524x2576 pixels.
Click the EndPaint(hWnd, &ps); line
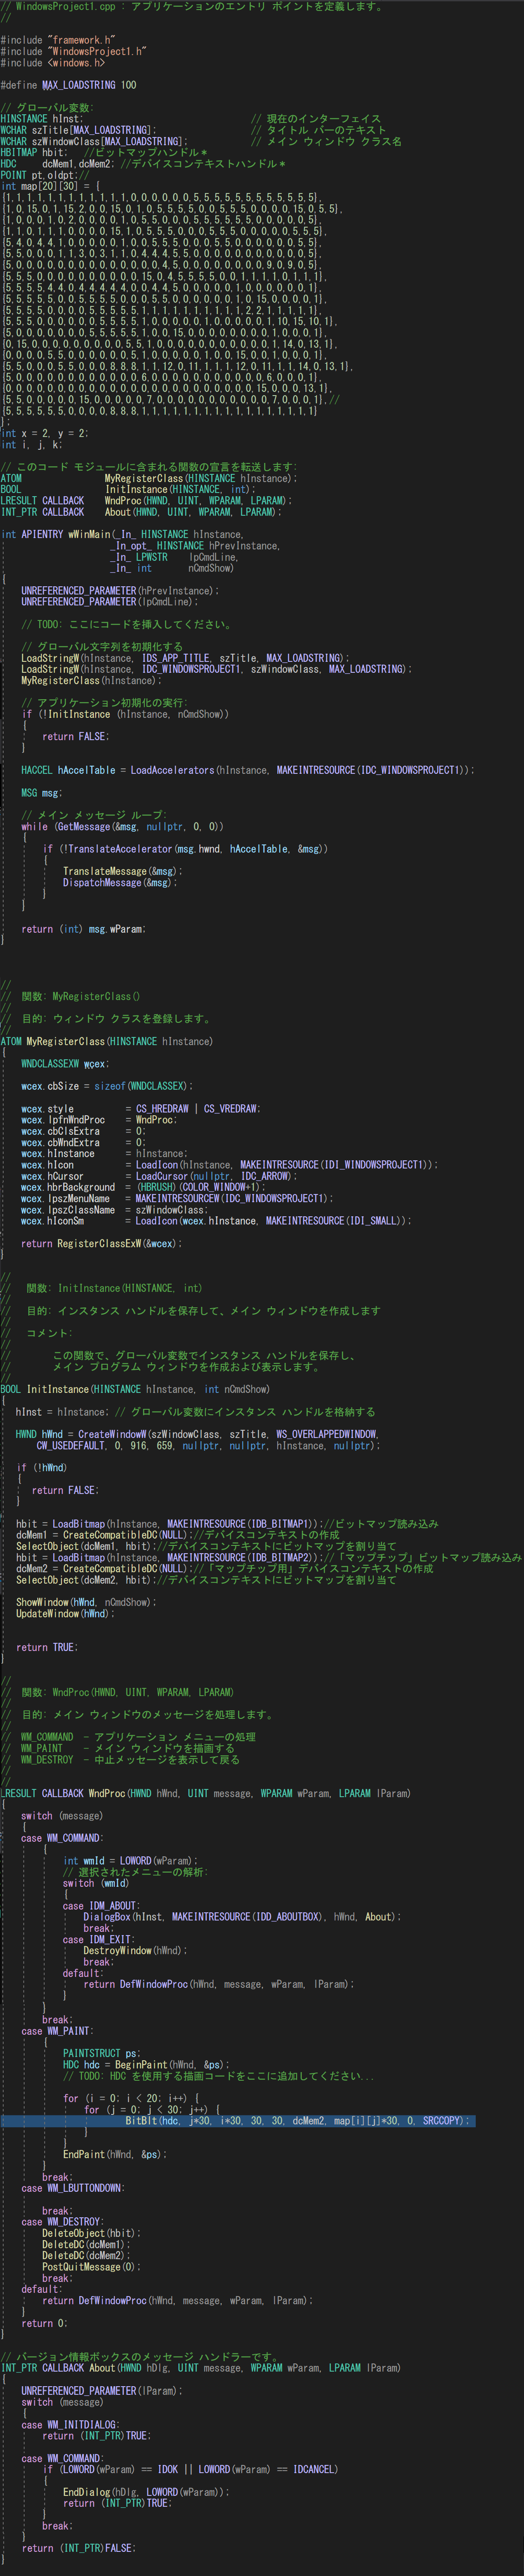click(x=115, y=2154)
